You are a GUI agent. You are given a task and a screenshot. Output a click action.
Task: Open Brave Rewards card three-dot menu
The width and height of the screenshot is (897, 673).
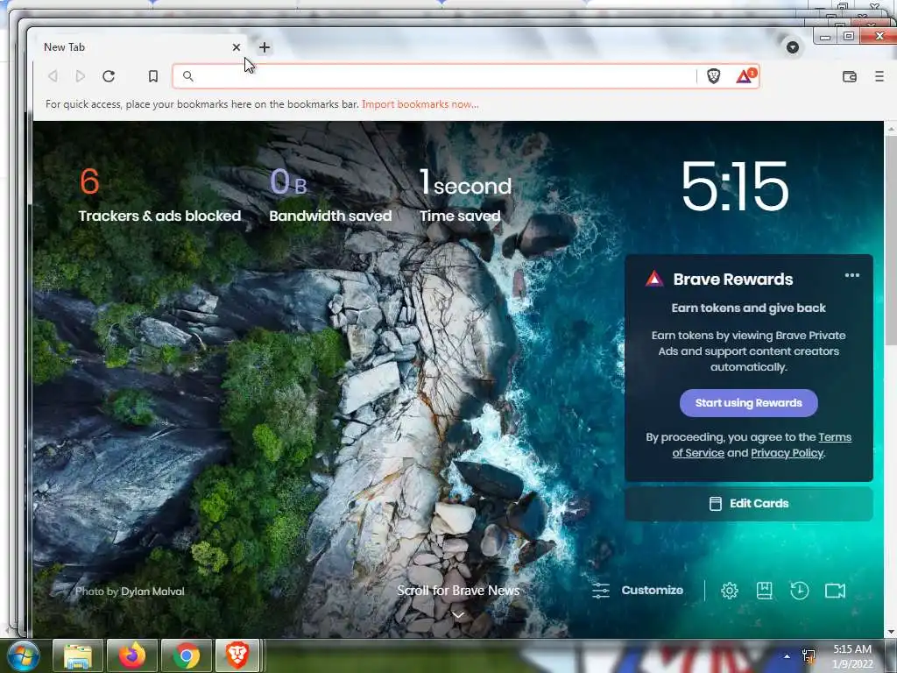[851, 275]
